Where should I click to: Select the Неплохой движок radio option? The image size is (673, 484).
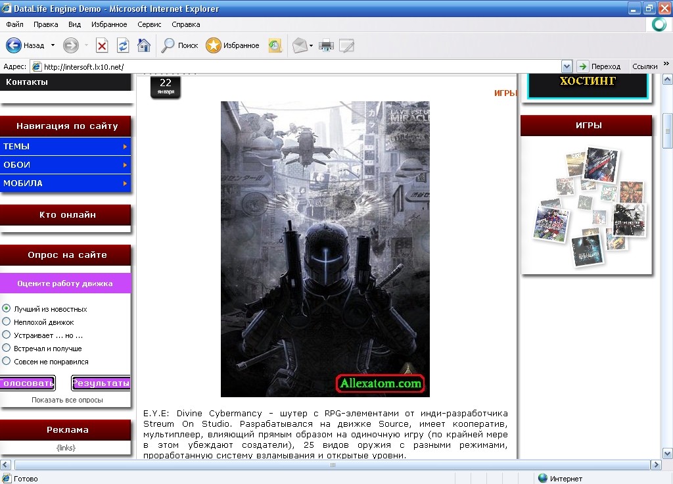[7, 322]
